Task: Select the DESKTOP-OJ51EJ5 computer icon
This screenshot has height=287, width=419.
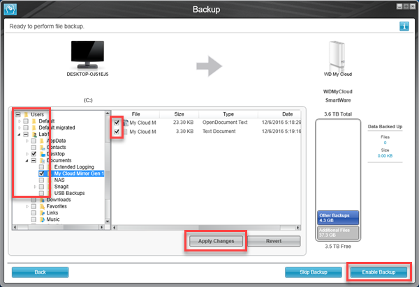Action: [87, 55]
